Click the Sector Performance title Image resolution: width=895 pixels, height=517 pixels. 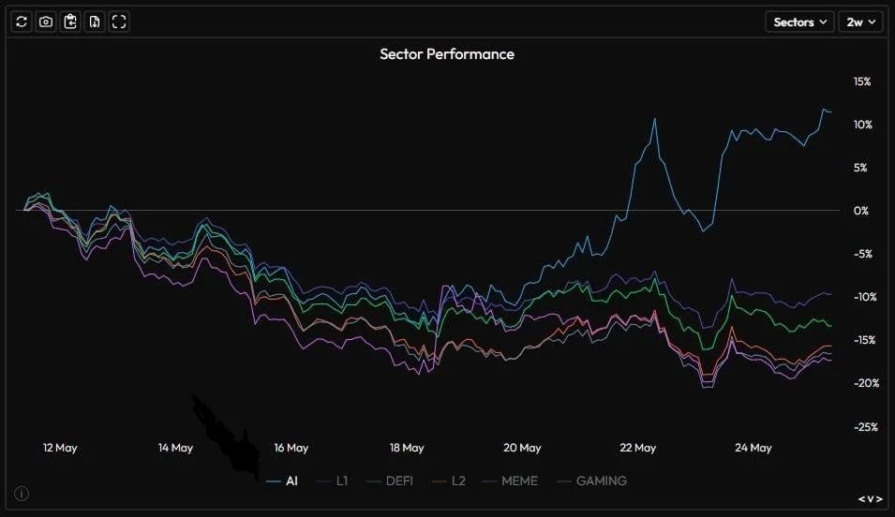[447, 54]
